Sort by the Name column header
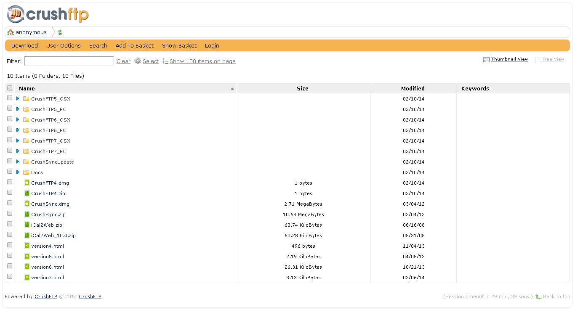 [x=125, y=88]
